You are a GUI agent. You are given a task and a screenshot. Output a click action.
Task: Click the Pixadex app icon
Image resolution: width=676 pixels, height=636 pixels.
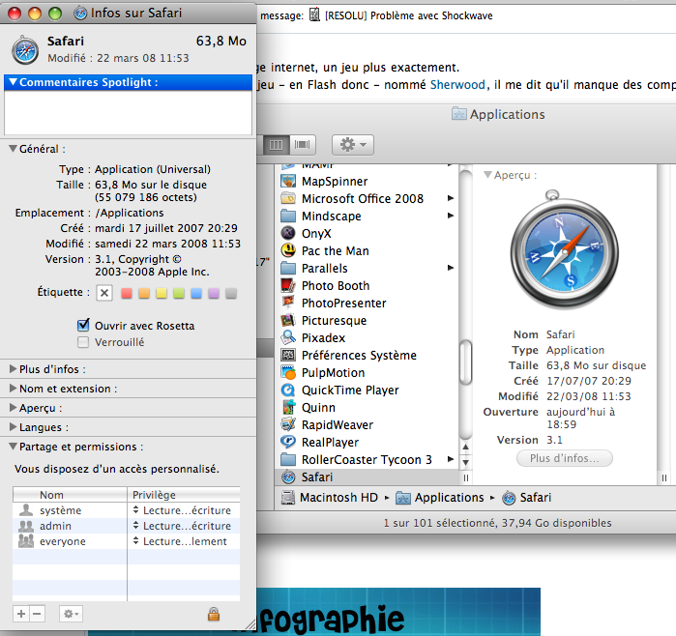point(288,337)
